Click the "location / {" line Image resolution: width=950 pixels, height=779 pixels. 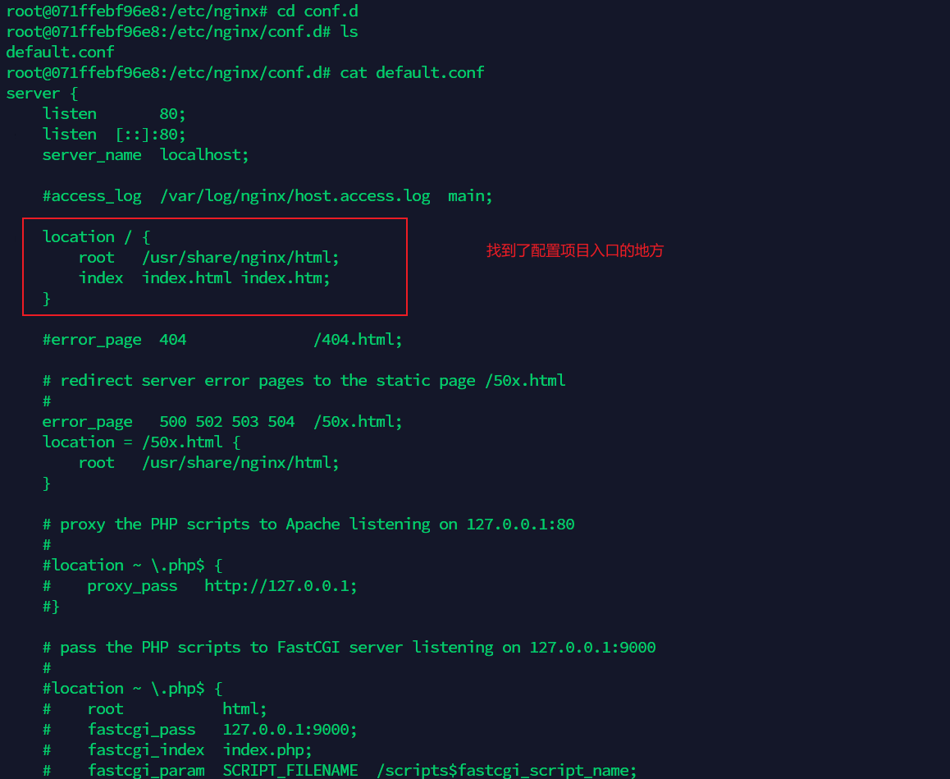(96, 237)
